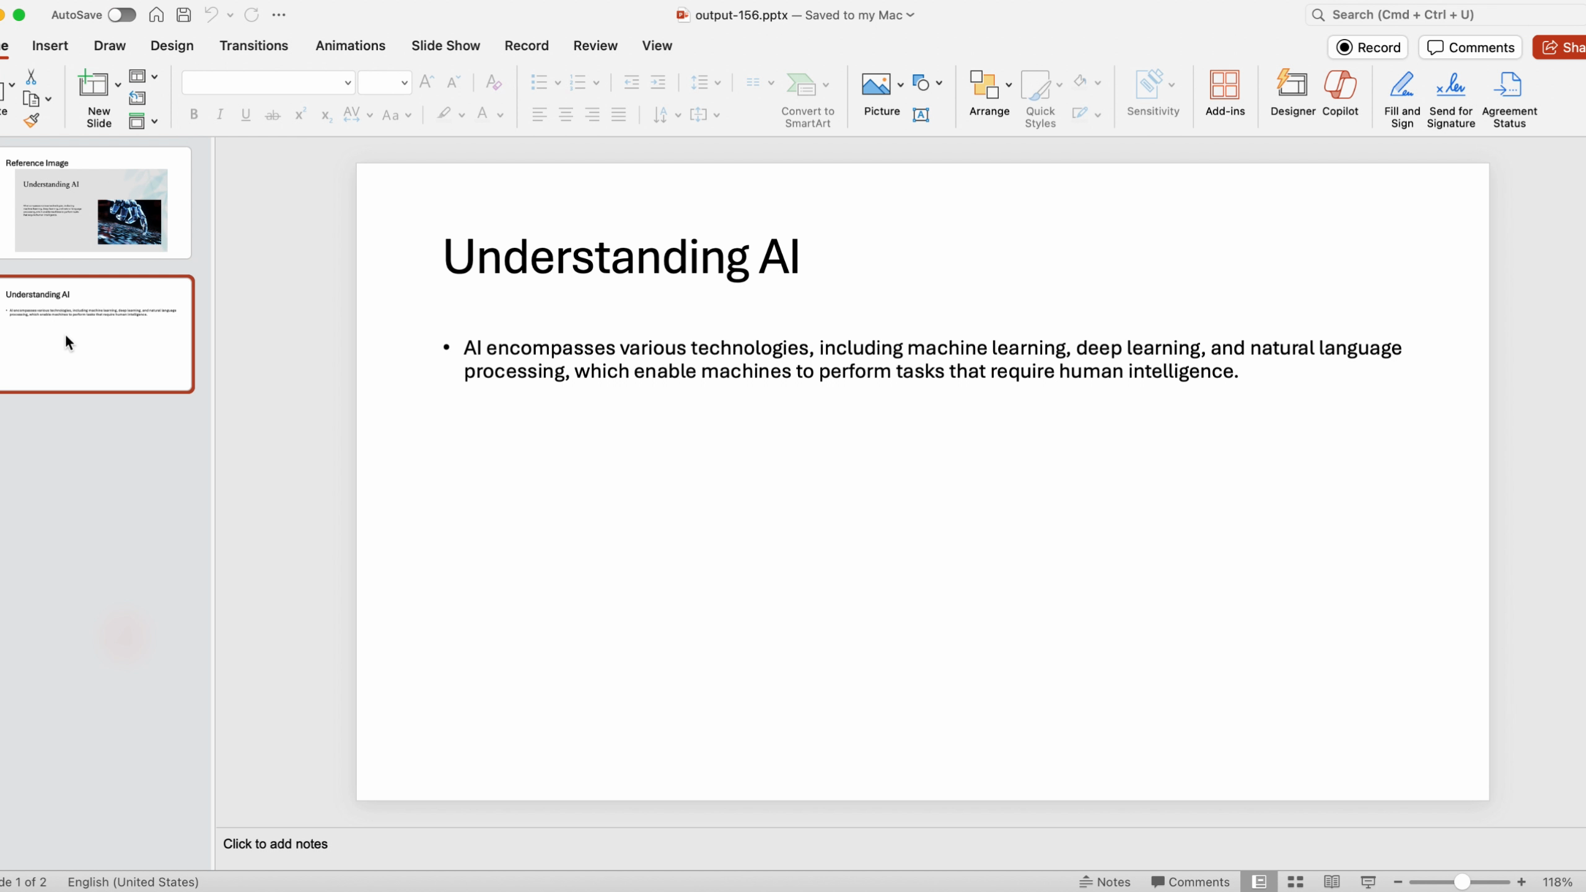Screen dimensions: 1586x892
Task: Click the Format Painter brush
Action: point(31,121)
